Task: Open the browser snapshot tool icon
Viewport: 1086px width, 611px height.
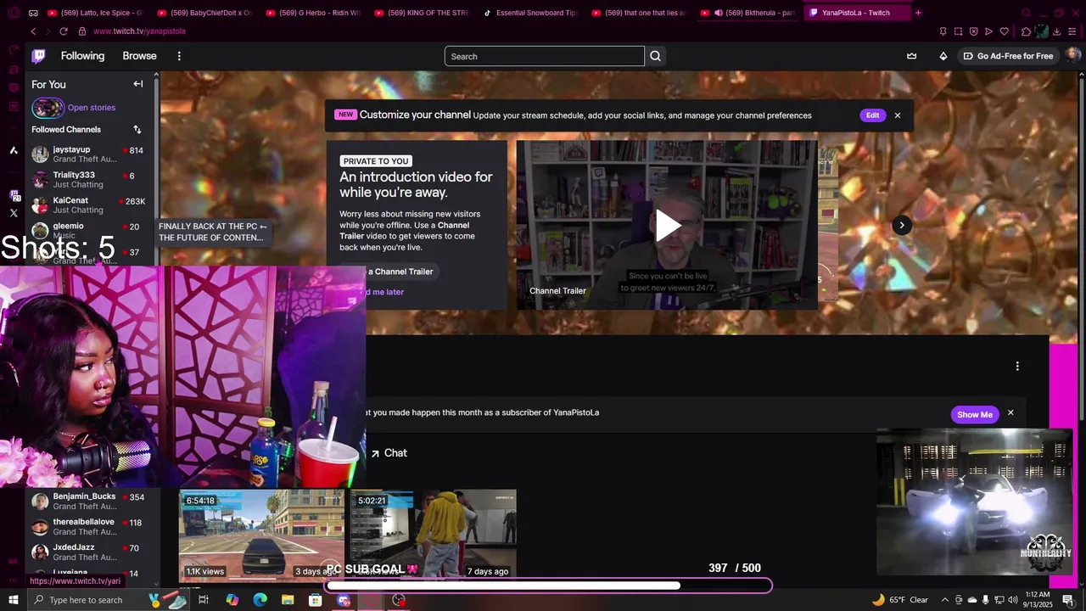Action: (x=958, y=31)
